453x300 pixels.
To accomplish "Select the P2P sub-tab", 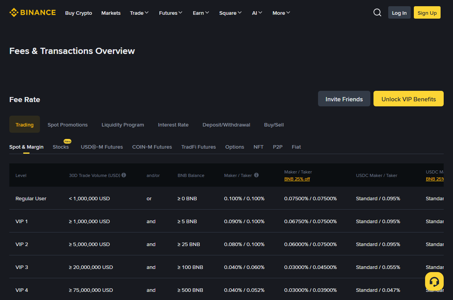I will tap(278, 147).
